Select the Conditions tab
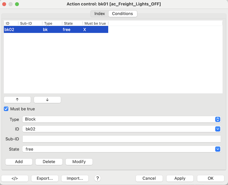The width and height of the screenshot is (228, 185). (x=122, y=14)
